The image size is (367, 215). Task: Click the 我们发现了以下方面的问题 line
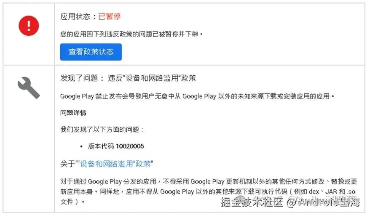(102, 130)
